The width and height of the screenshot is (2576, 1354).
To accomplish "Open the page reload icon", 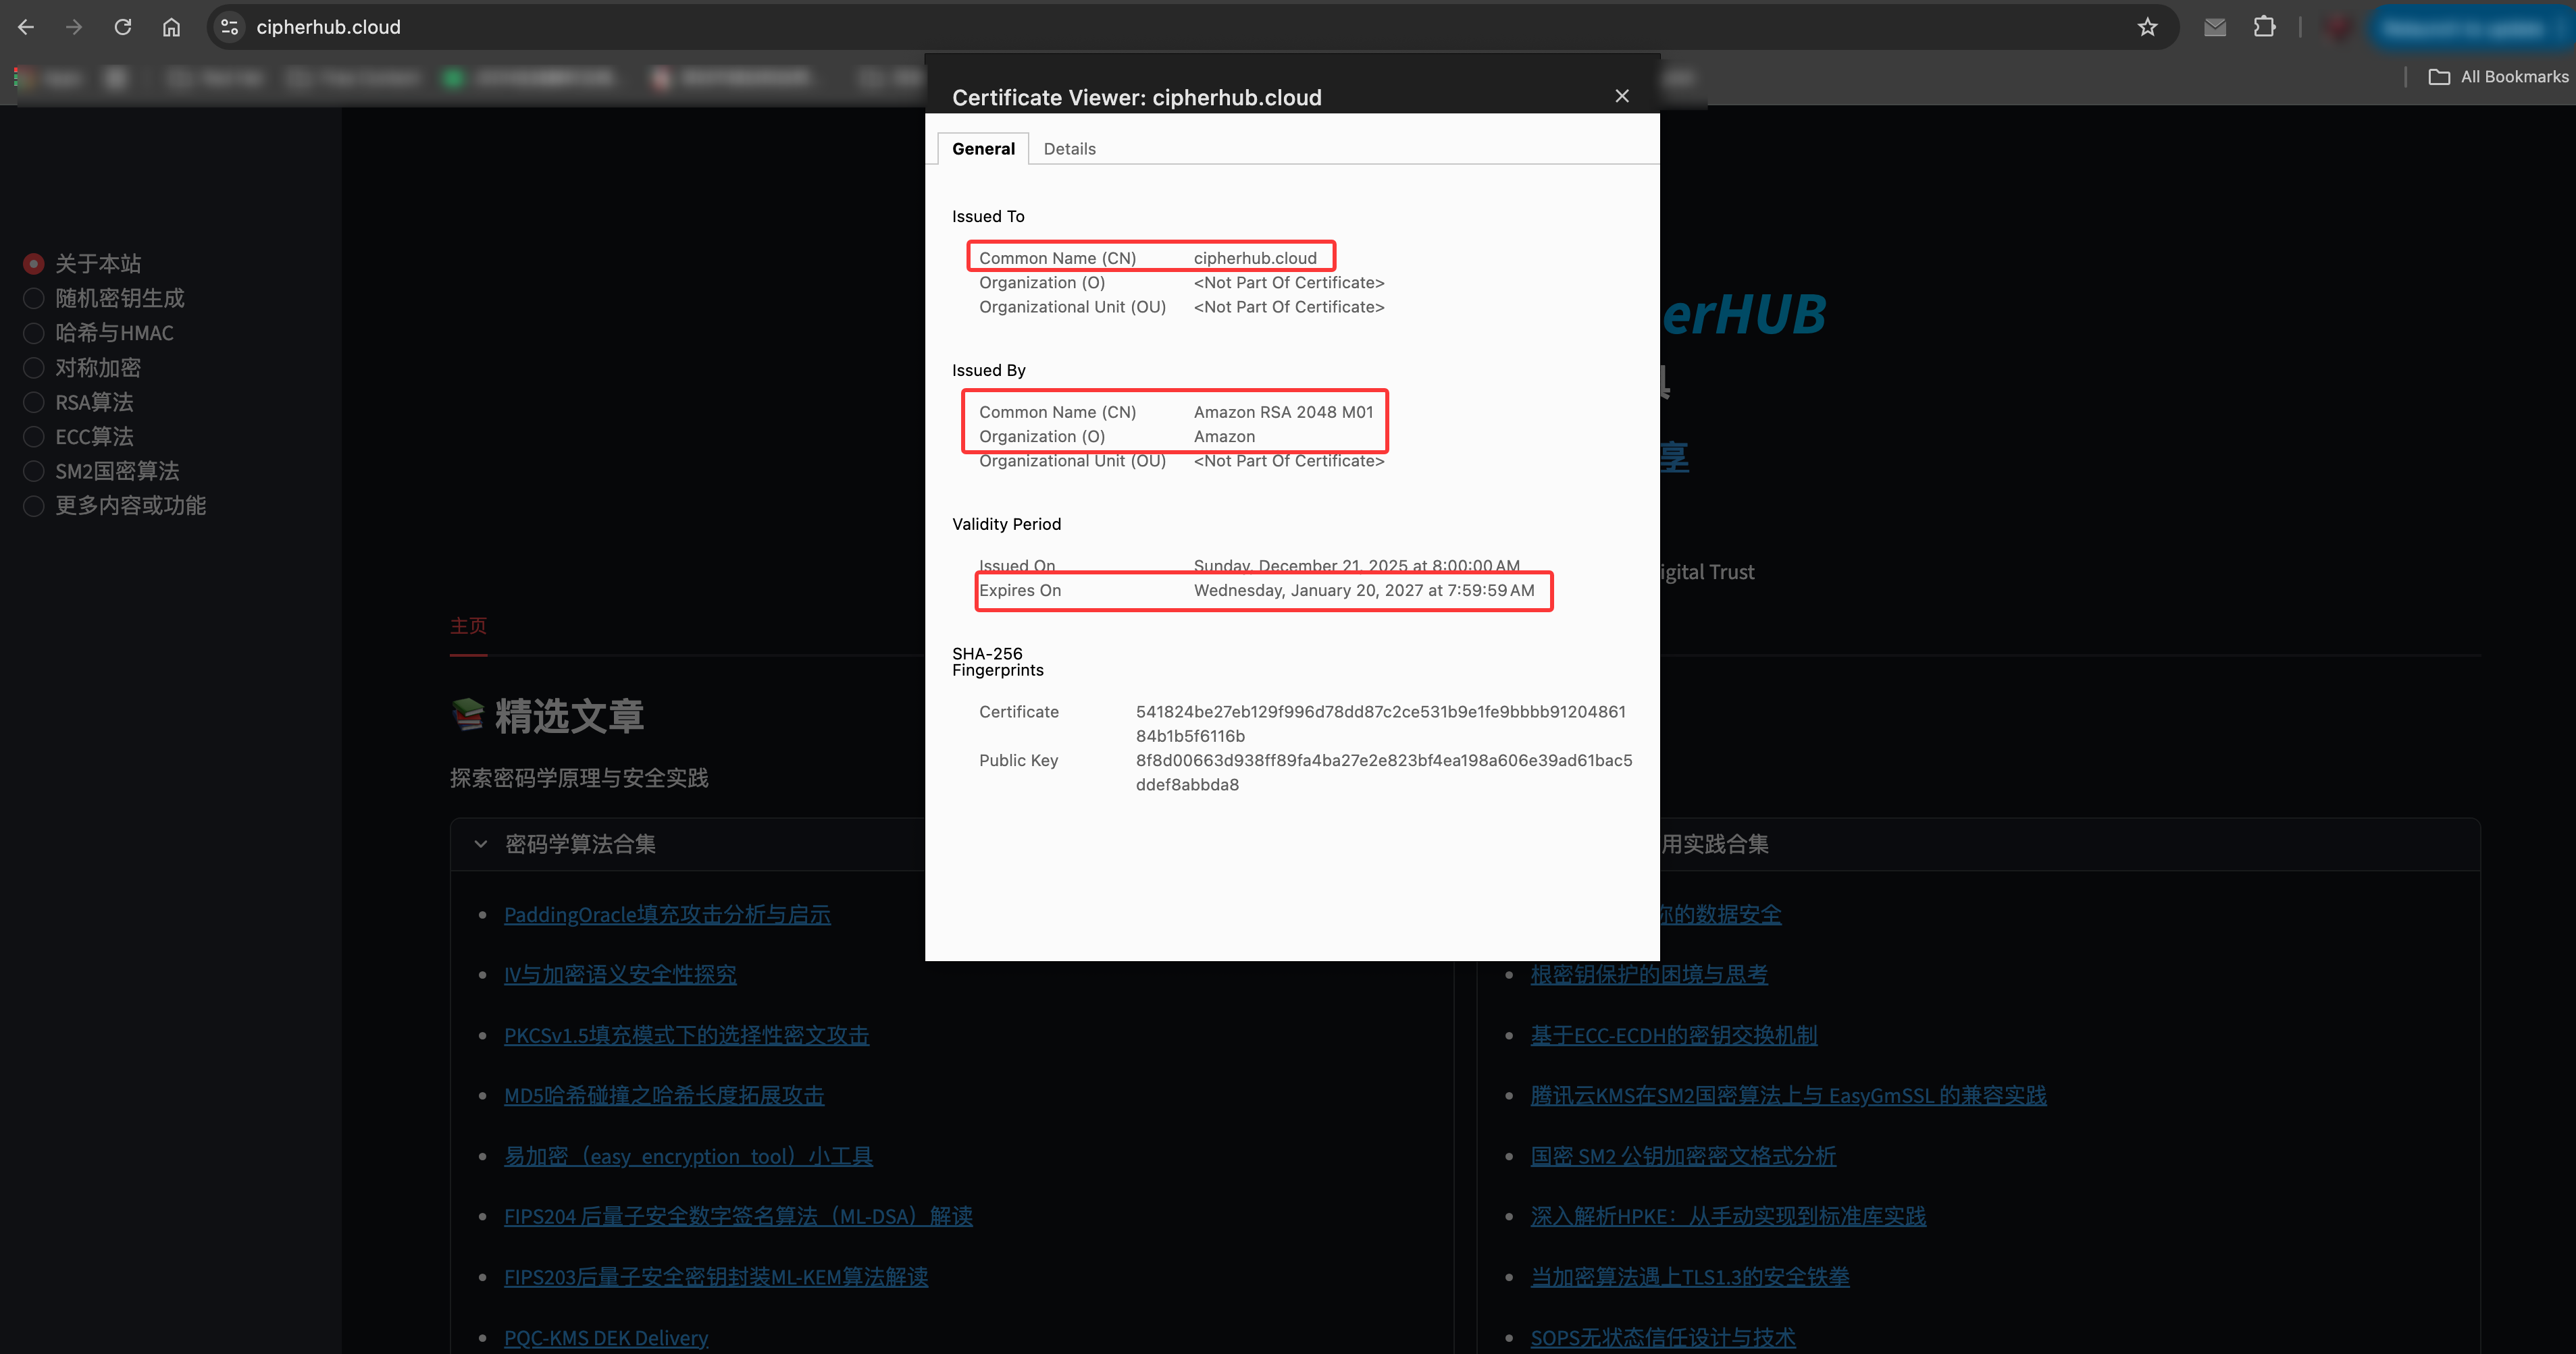I will tap(123, 27).
